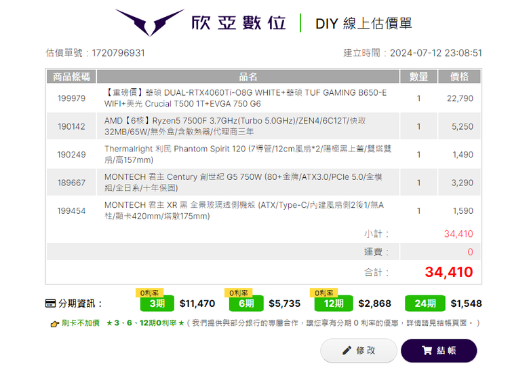The width and height of the screenshot is (529, 387).
Task: Click the MONTECH Century G5 750W name
Action: (243, 183)
